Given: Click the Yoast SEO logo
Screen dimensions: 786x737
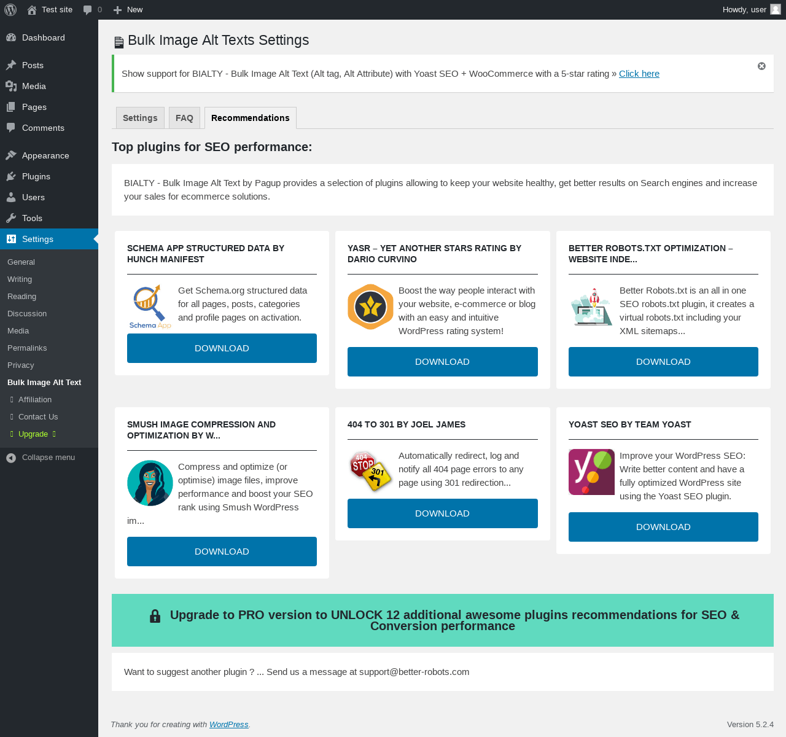Looking at the screenshot, I should [591, 472].
